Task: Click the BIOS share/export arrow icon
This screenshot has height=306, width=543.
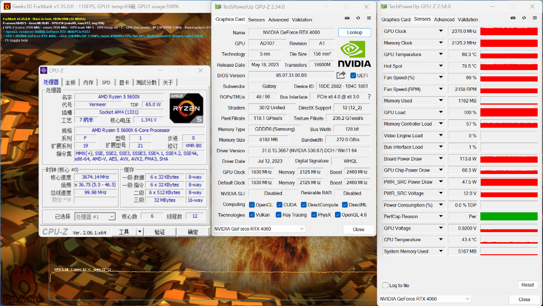Action: point(341,75)
